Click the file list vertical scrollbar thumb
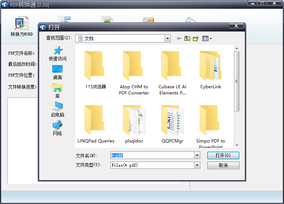Viewport: 284px width, 204px height. pos(237,81)
